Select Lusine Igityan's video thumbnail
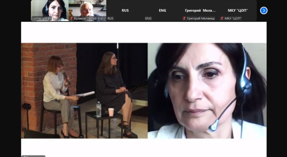Screen dimensions: 287x157 click(x=50, y=10)
